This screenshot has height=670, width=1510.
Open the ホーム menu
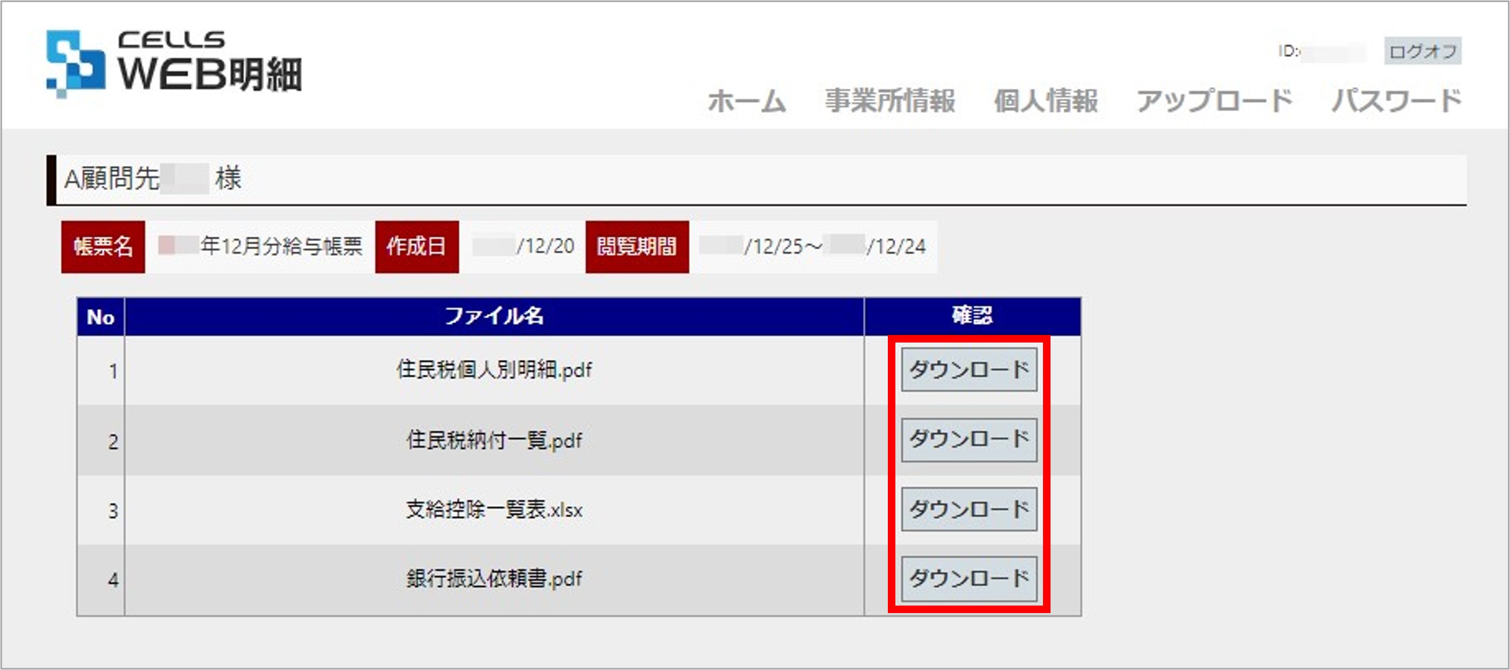747,100
